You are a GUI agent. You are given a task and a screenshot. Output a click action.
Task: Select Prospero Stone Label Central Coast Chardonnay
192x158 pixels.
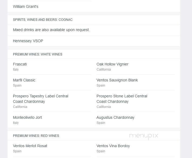tap(122, 99)
